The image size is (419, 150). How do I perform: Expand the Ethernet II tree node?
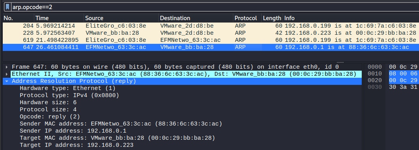[x=7, y=74]
